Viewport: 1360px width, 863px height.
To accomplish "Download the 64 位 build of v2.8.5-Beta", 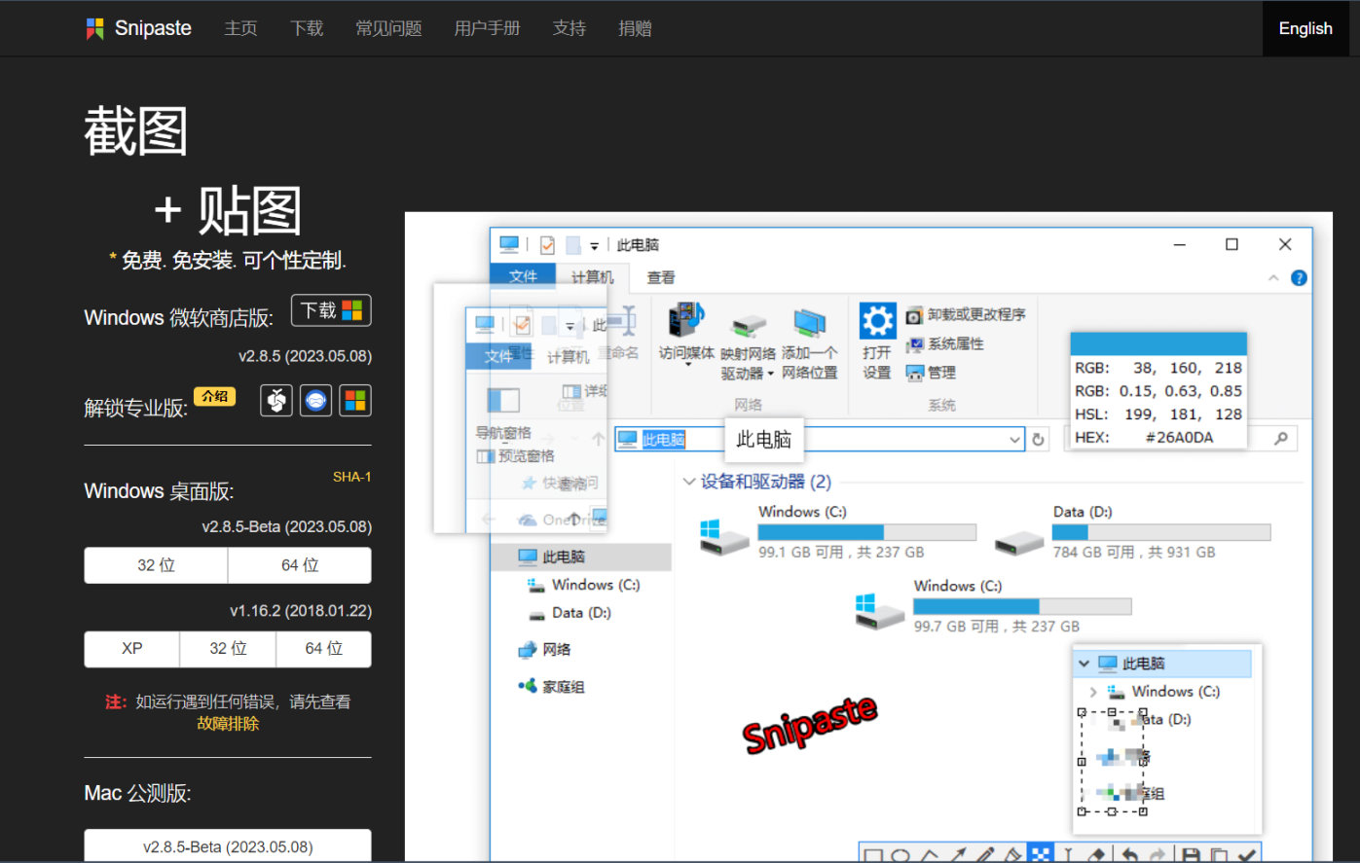I will (x=300, y=565).
